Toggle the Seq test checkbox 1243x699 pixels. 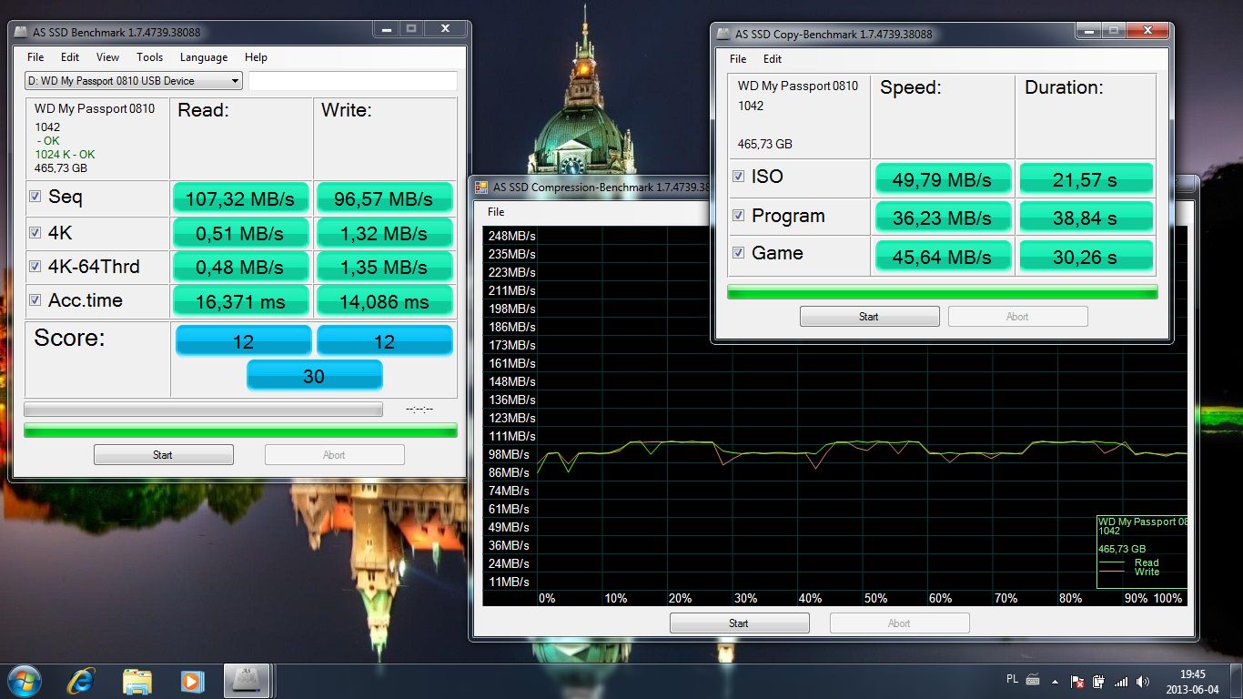[x=35, y=197]
